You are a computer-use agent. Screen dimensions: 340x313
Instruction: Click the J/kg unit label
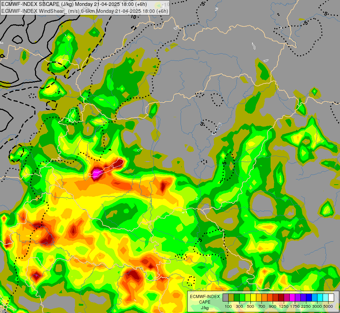coord(205,308)
